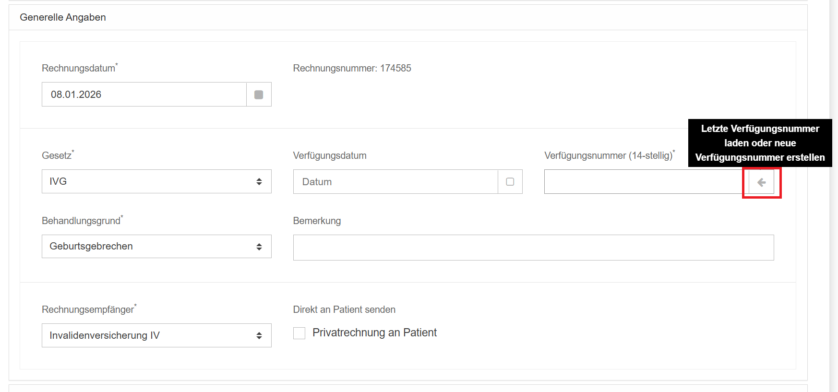Screen dimensions: 838x392
Task: Click the Privatrechnung an Patient label text
Action: pos(374,333)
